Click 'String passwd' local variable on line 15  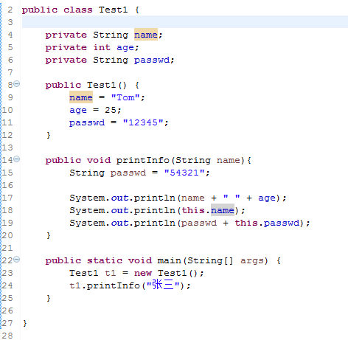tap(108, 173)
